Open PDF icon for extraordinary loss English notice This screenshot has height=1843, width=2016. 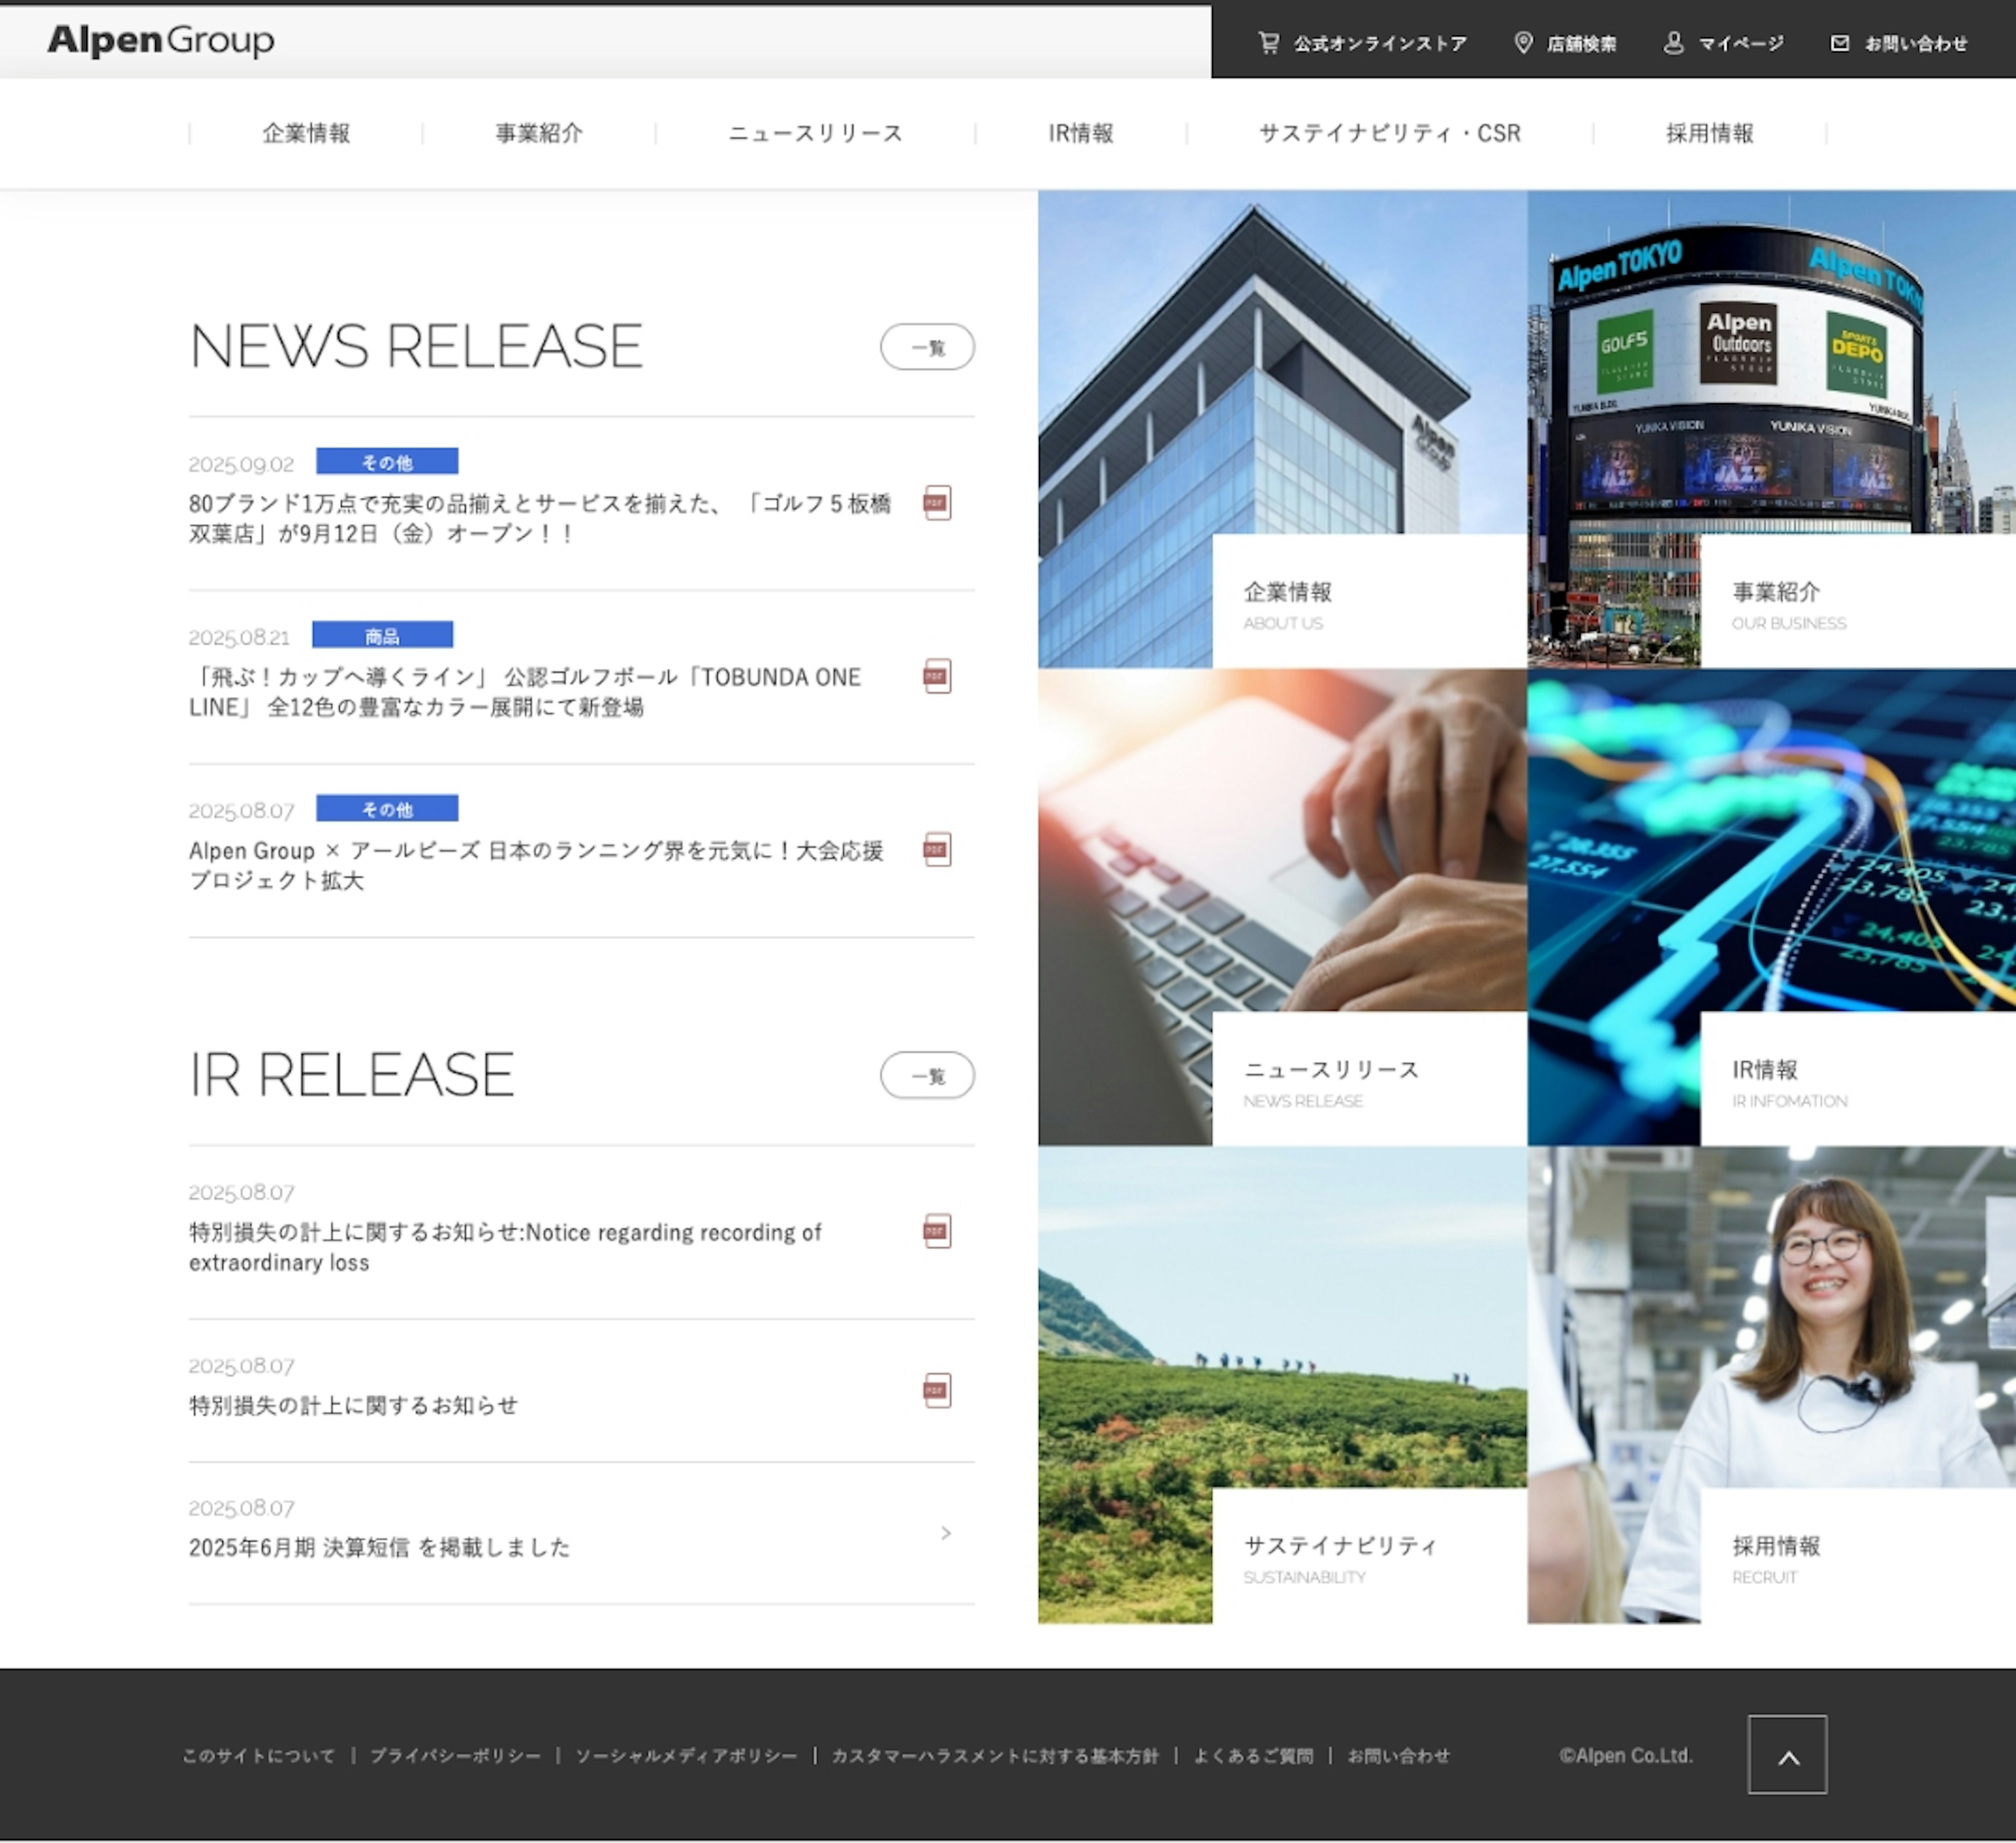(937, 1231)
